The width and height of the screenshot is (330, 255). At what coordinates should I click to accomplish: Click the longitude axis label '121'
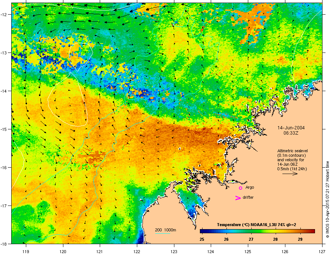pos(100,251)
